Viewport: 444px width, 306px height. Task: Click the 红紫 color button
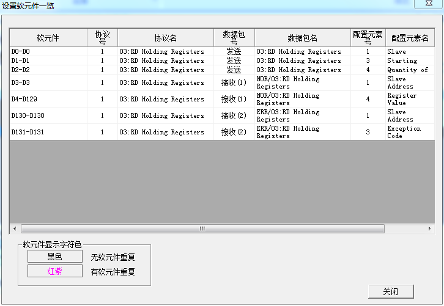55,271
